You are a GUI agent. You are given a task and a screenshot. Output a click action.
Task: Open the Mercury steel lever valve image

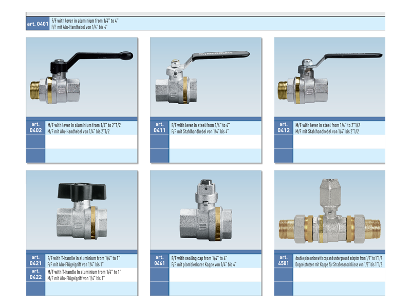point(206,78)
